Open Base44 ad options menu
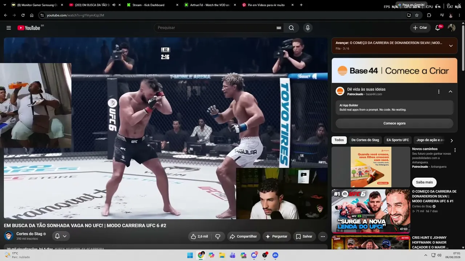 439,92
